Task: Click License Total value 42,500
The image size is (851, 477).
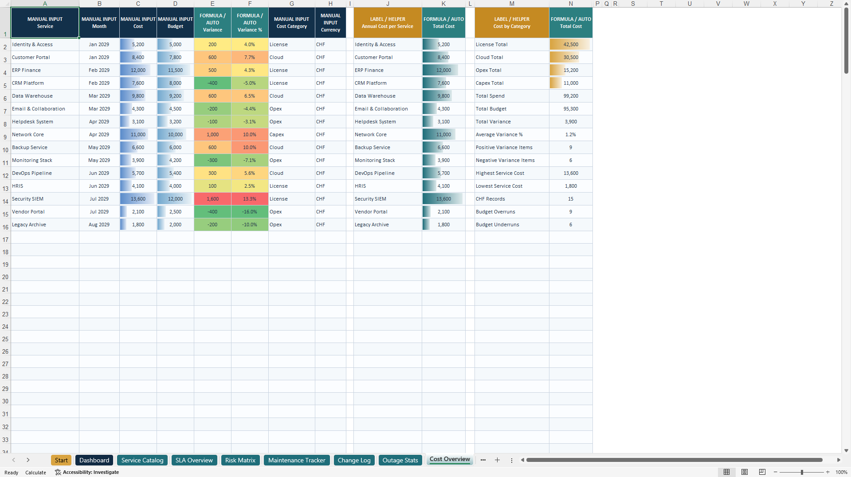Action: tap(571, 44)
